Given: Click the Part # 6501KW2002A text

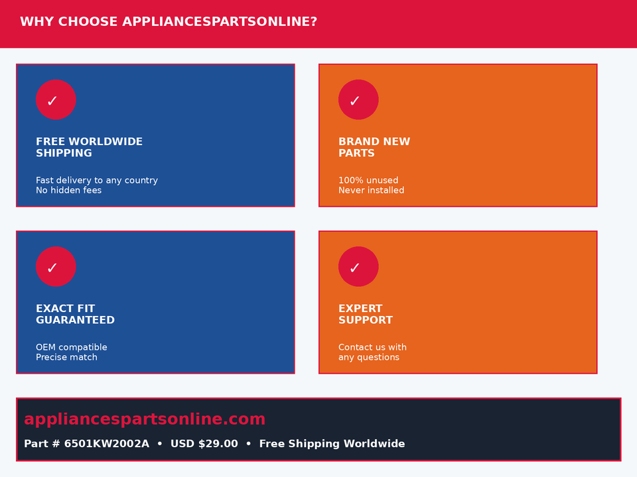Looking at the screenshot, I should pyautogui.click(x=86, y=444).
